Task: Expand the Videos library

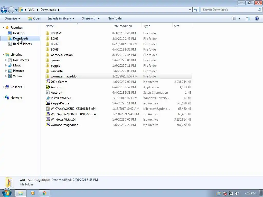Action: (6, 76)
